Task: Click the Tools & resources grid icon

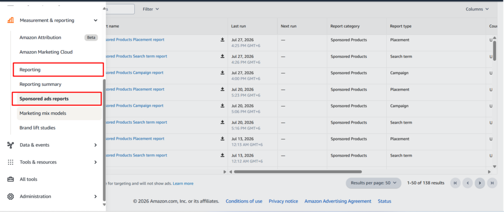Action: 11,162
